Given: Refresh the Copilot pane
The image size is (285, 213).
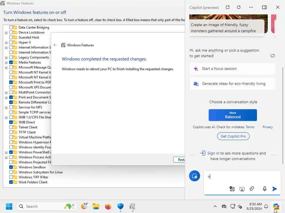Looking at the screenshot, I should coord(239,7).
